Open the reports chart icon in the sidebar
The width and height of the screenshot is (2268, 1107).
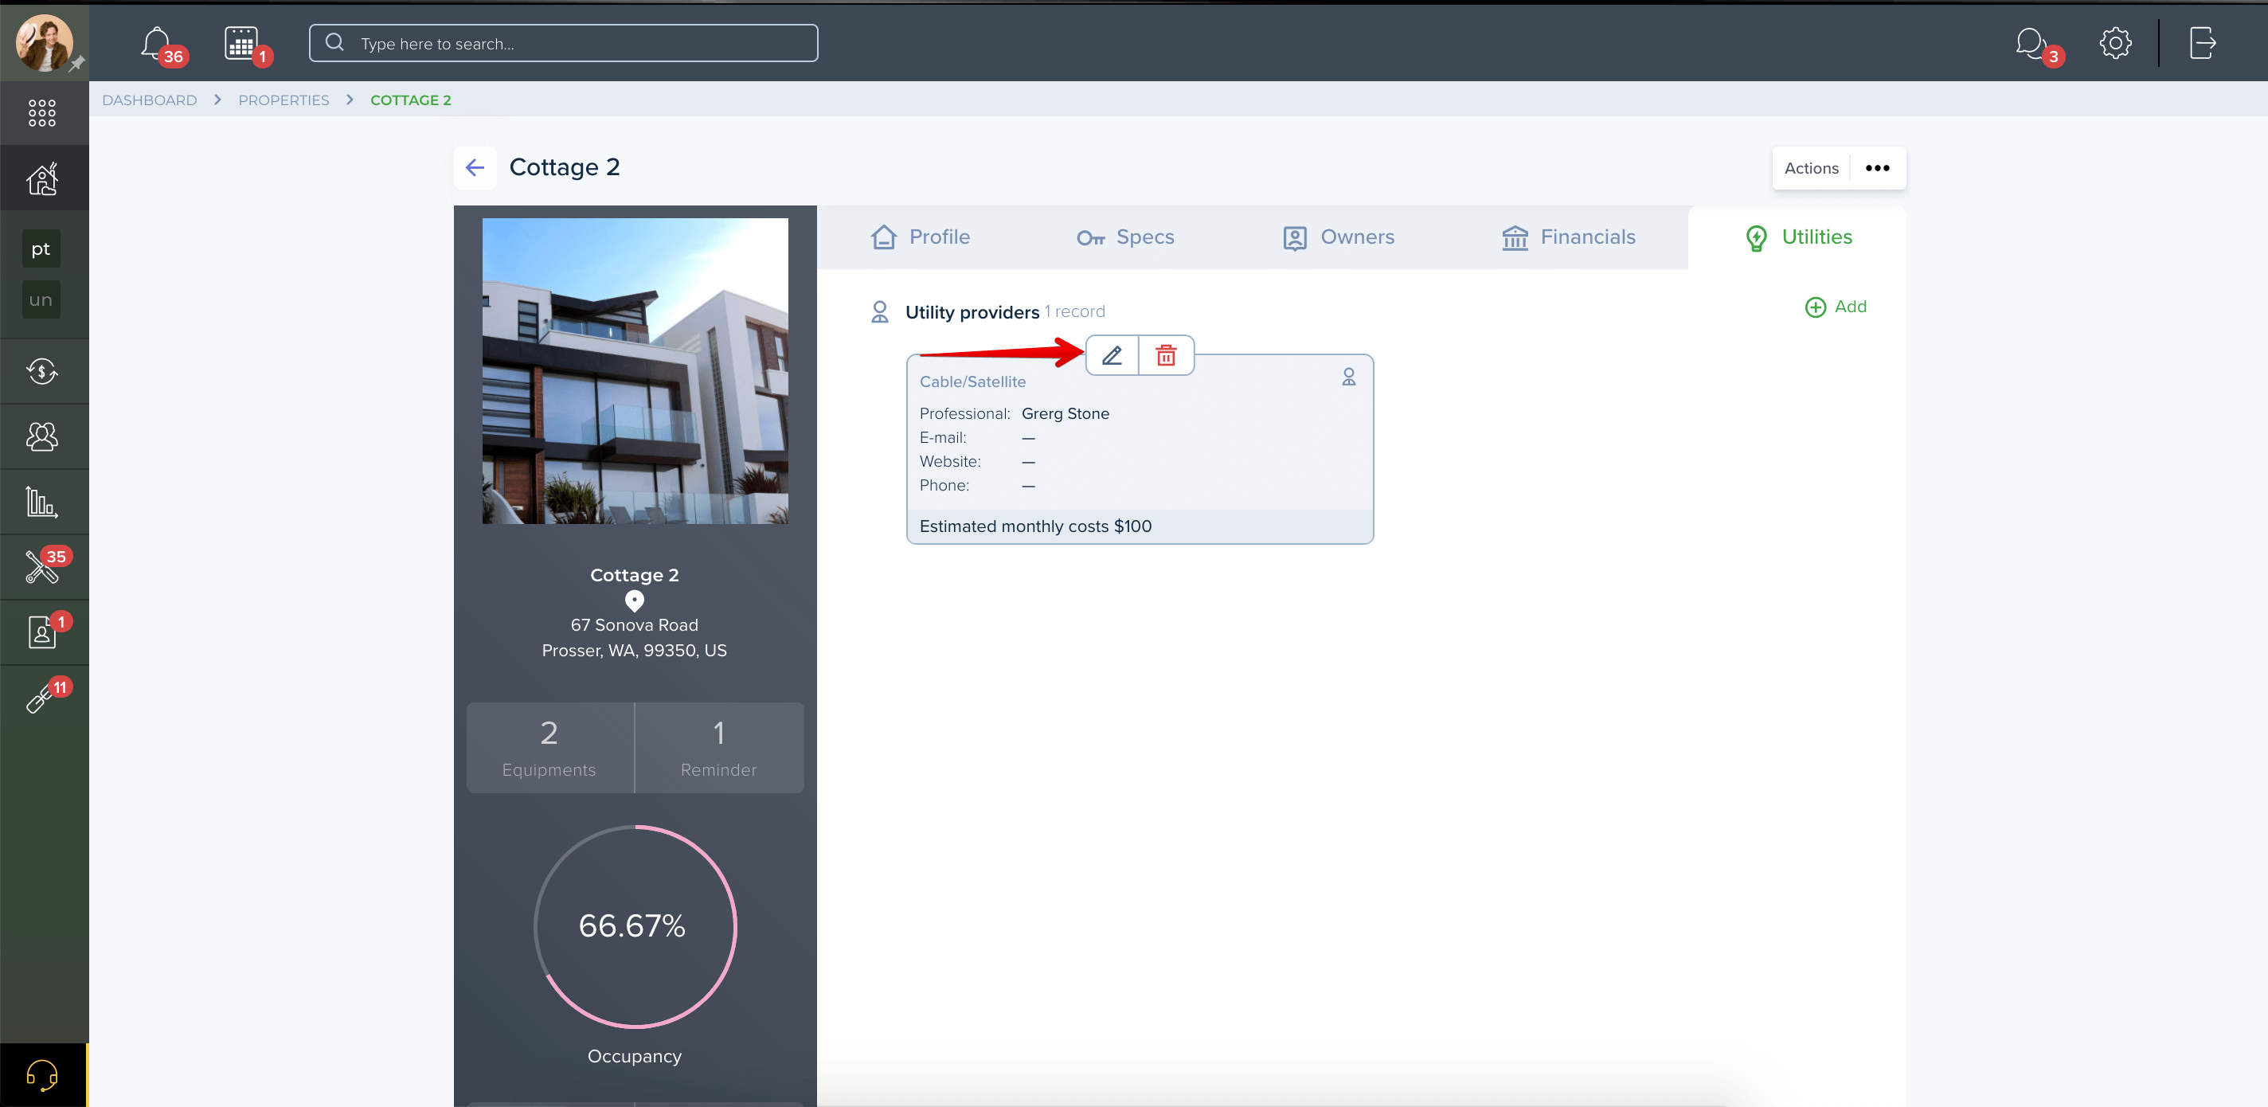(x=42, y=502)
